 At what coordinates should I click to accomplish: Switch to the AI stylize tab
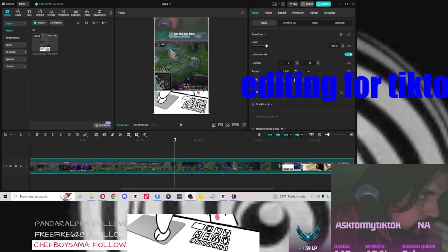point(330,13)
